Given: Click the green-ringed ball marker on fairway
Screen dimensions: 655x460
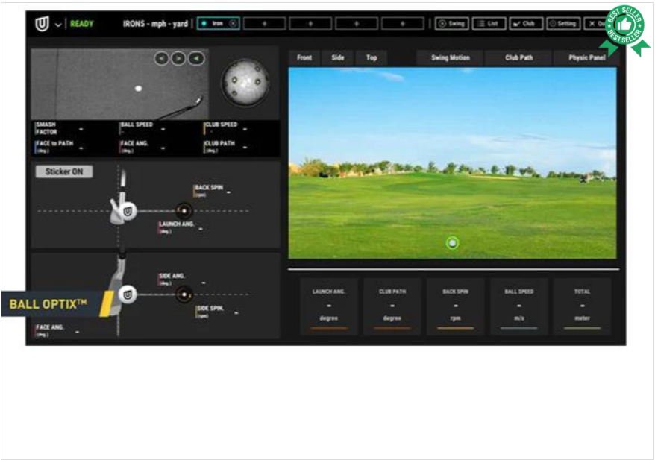Looking at the screenshot, I should coord(452,242).
